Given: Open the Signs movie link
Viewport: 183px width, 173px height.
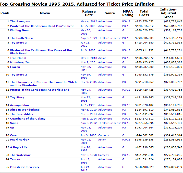Looking at the screenshot, I should [x=14, y=123].
